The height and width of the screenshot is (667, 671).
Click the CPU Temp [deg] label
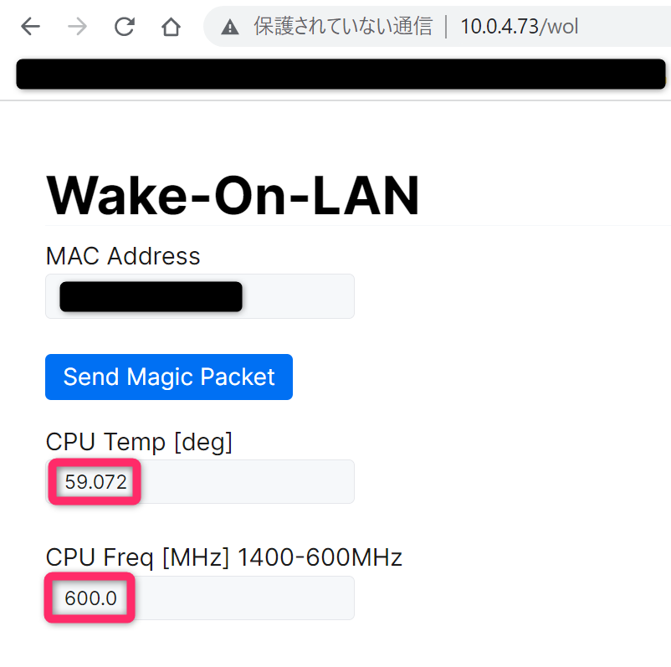pyautogui.click(x=139, y=442)
